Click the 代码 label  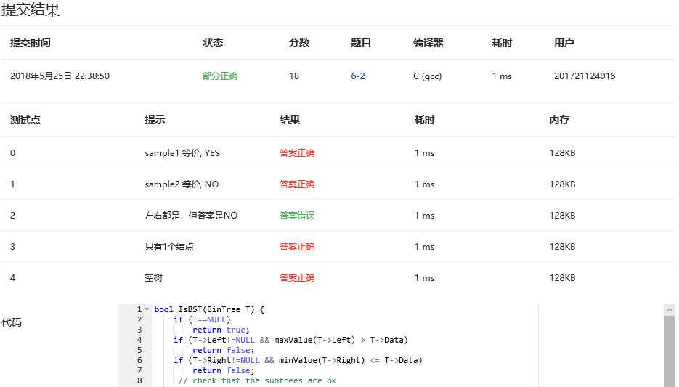[x=12, y=322]
